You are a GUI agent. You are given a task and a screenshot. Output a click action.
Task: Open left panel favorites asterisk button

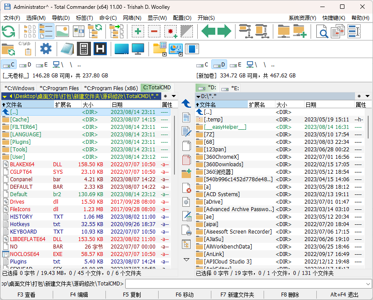165,96
